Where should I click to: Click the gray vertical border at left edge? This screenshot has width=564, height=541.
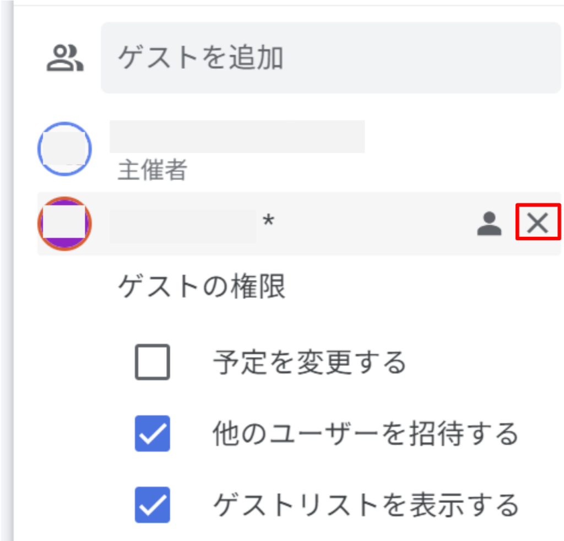pyautogui.click(x=7, y=275)
